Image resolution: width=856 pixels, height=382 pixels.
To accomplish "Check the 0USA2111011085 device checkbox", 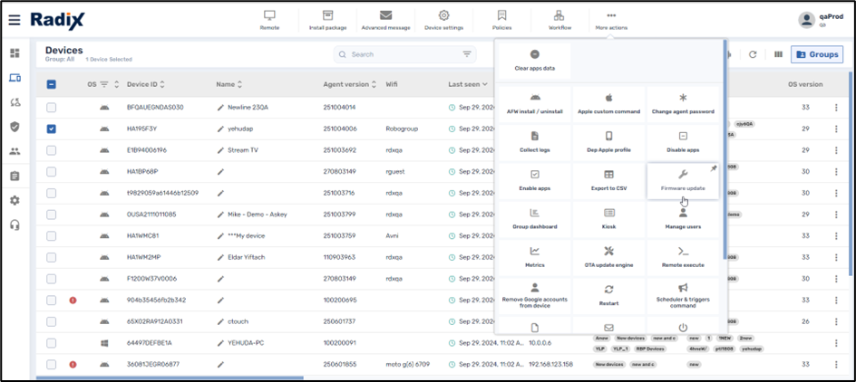I will point(51,215).
